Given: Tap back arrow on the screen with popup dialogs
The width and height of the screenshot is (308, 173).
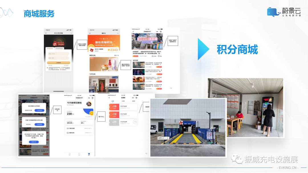Looking at the screenshot, I should (x=20, y=98).
